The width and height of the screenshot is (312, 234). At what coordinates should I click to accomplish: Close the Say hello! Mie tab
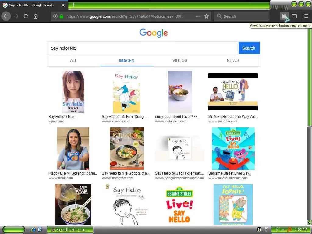click(63, 5)
